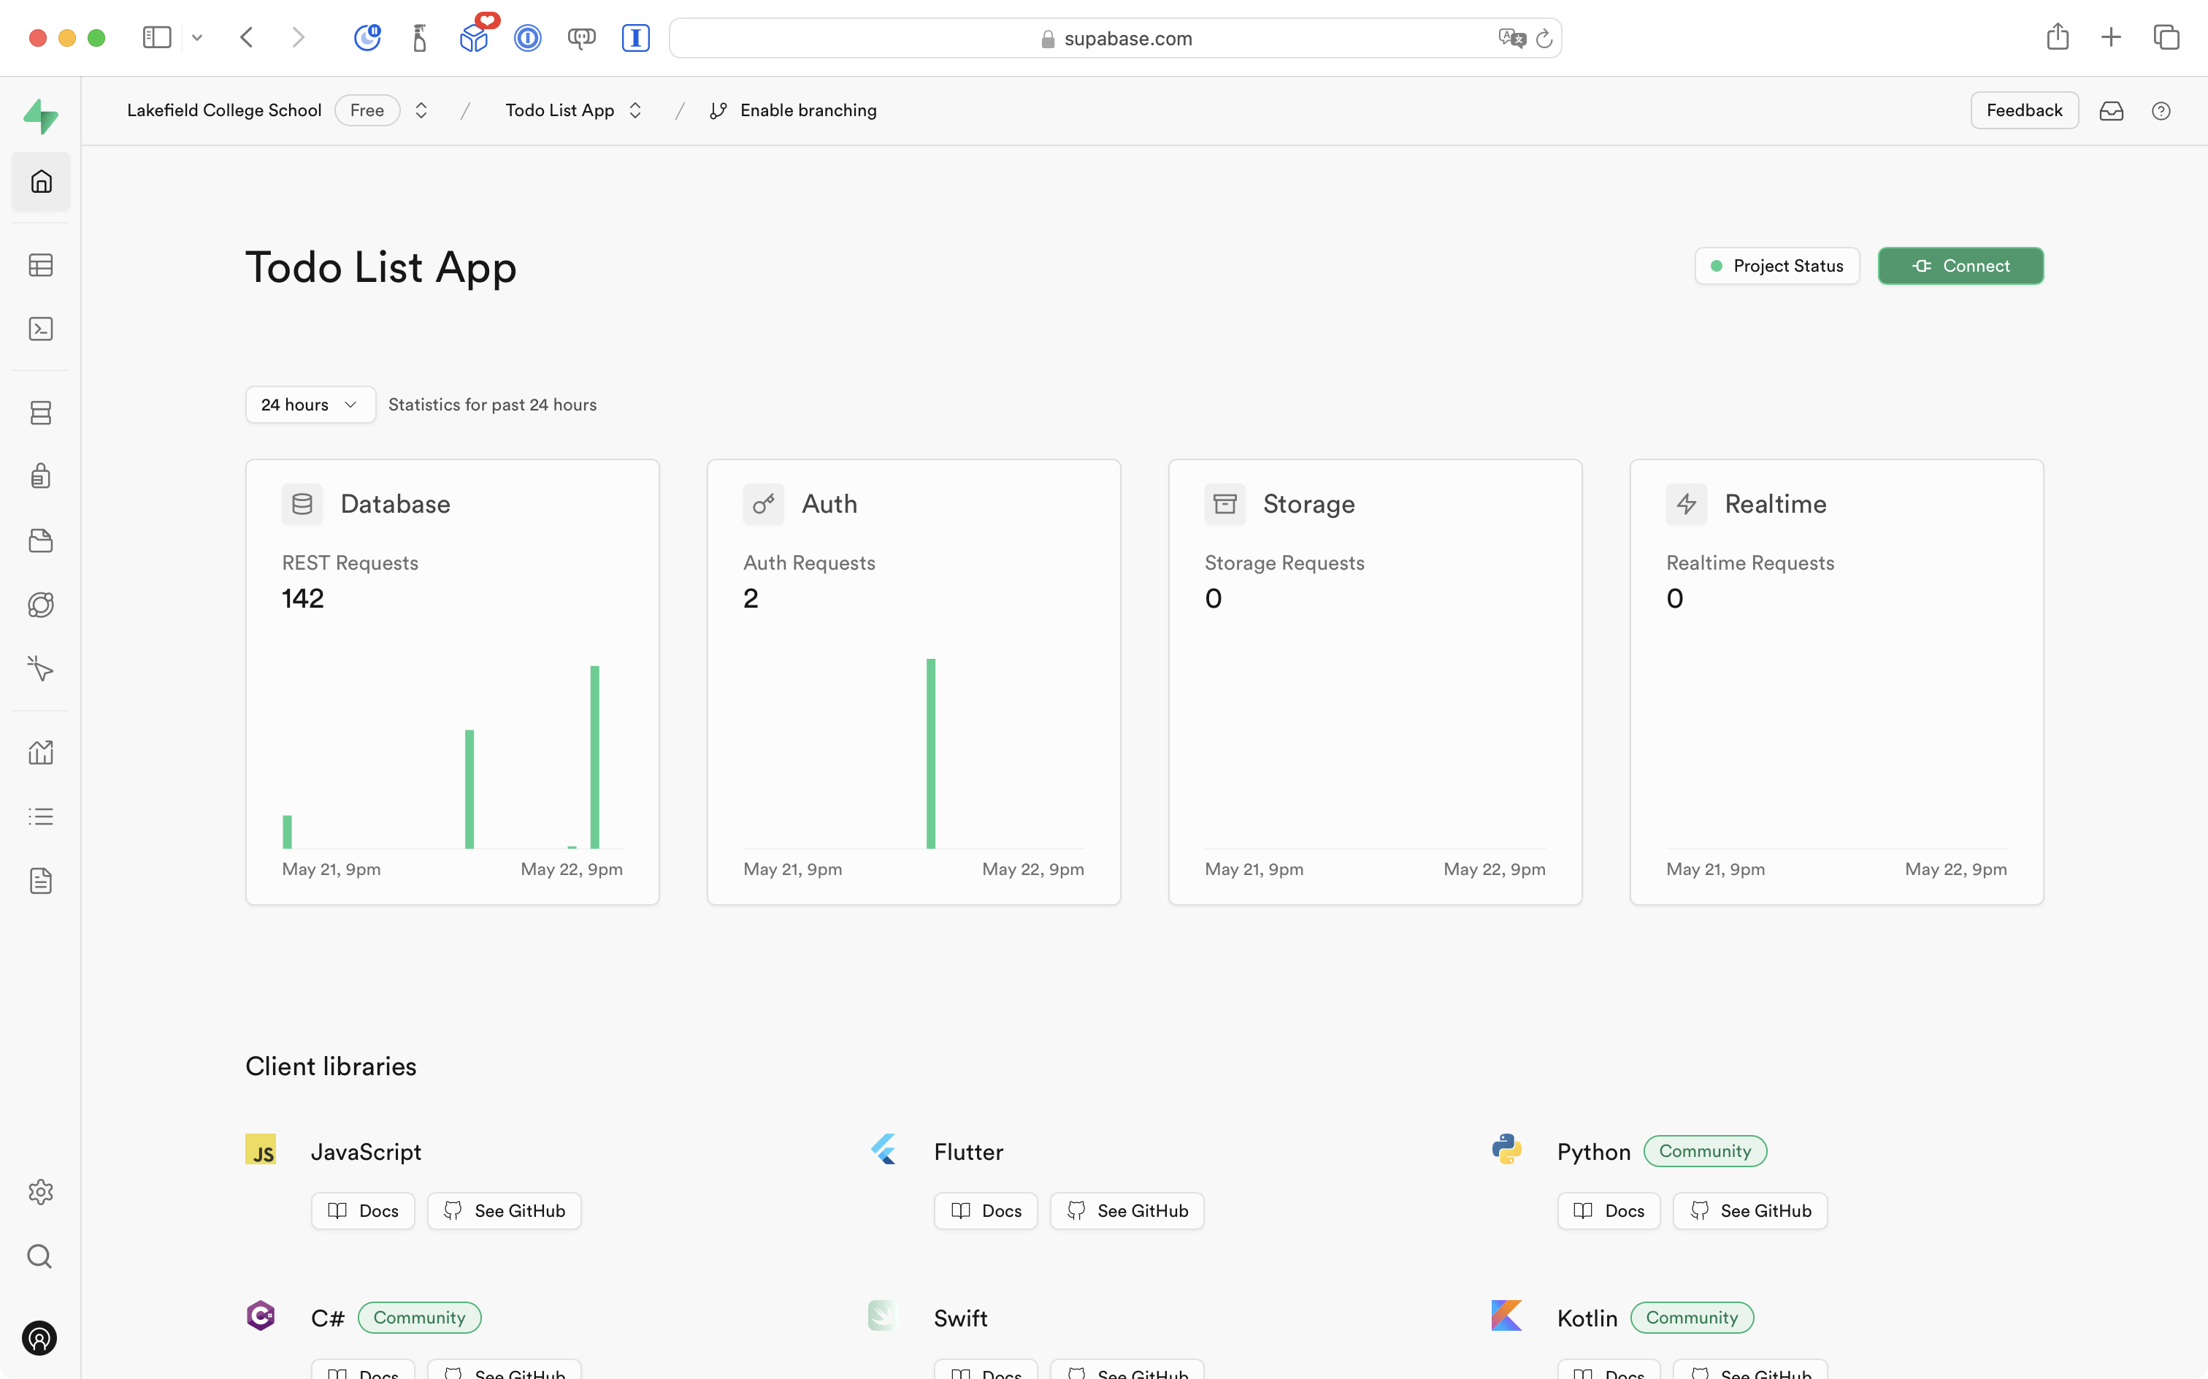The height and width of the screenshot is (1379, 2208).
Task: Open the Project Settings gear icon
Action: pos(41,1191)
